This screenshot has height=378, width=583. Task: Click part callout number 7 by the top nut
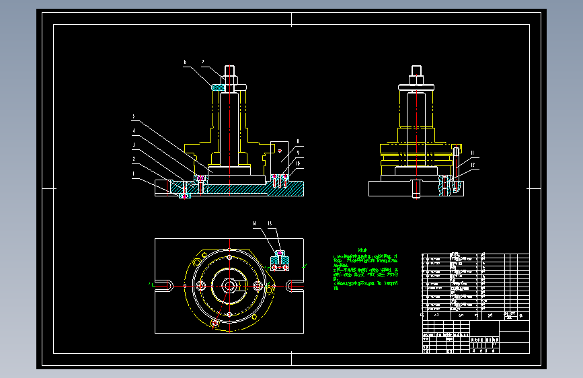pyautogui.click(x=203, y=62)
